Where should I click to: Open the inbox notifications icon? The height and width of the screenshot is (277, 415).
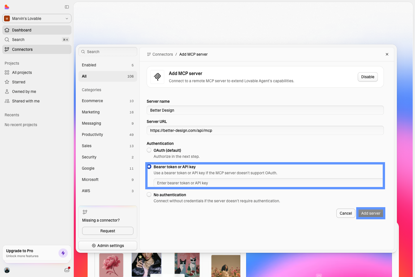(67, 270)
